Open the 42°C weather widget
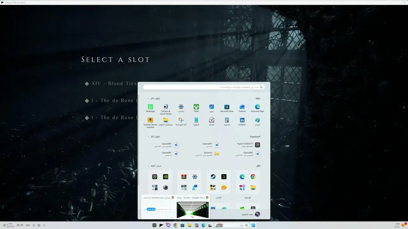The width and height of the screenshot is (408, 229). click(400, 225)
